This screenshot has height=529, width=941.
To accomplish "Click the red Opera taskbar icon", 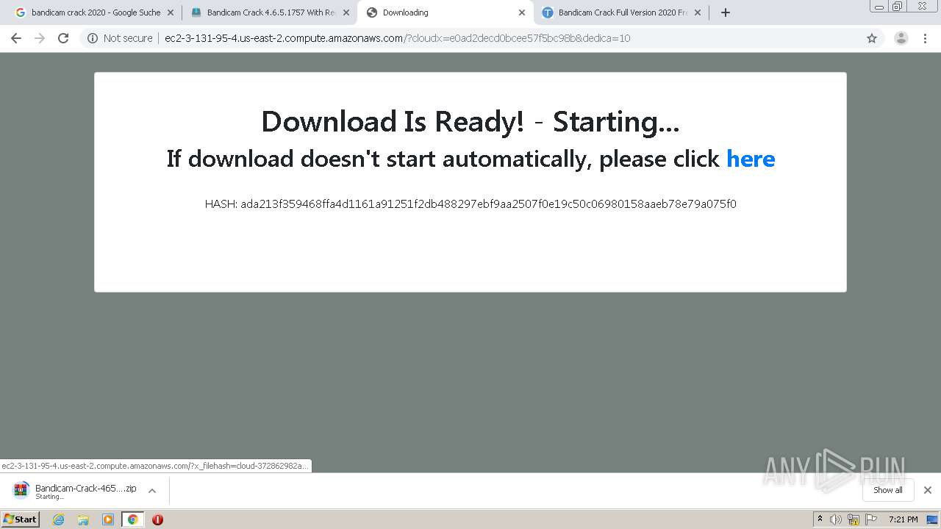I will pyautogui.click(x=157, y=519).
